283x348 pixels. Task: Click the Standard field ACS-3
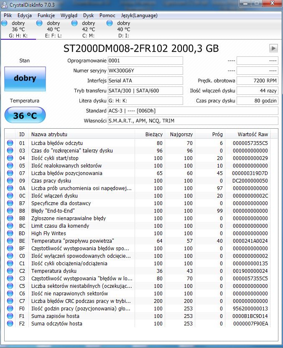[x=193, y=111]
